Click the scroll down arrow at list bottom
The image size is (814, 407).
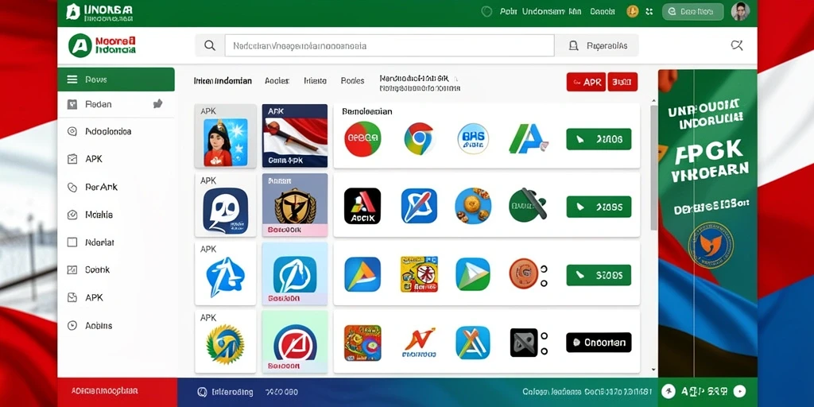[654, 370]
